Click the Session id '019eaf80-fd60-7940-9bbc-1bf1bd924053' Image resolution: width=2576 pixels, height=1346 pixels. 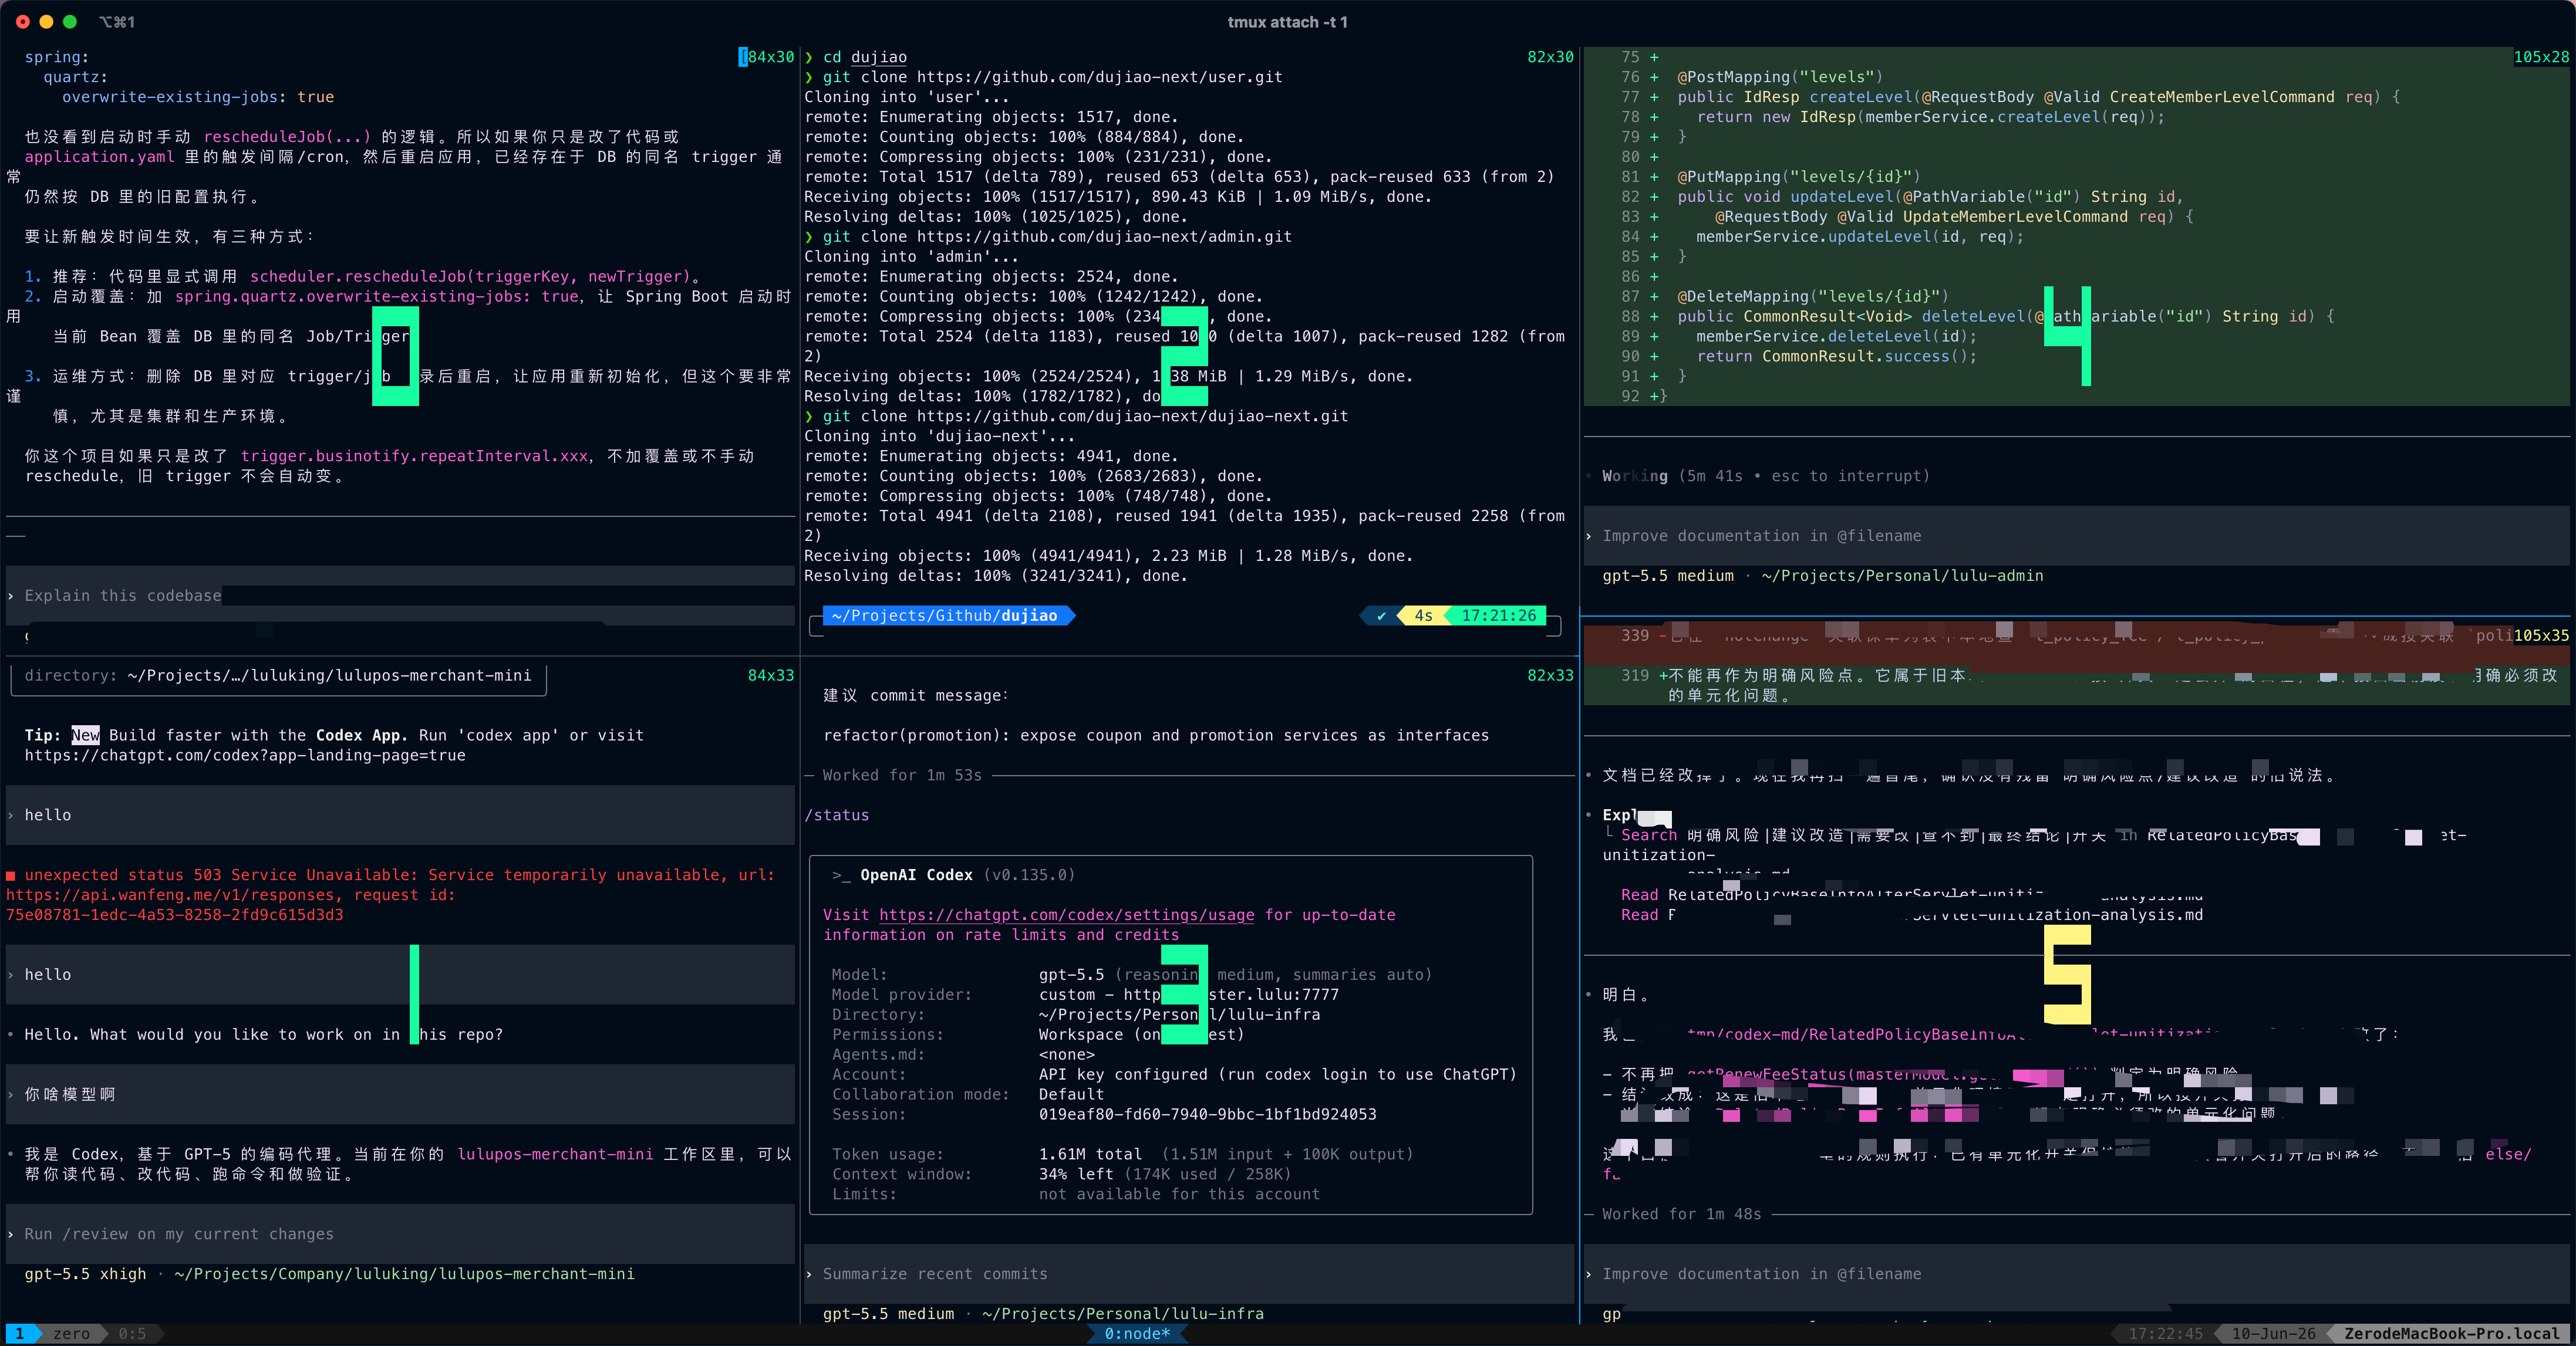1207,1114
